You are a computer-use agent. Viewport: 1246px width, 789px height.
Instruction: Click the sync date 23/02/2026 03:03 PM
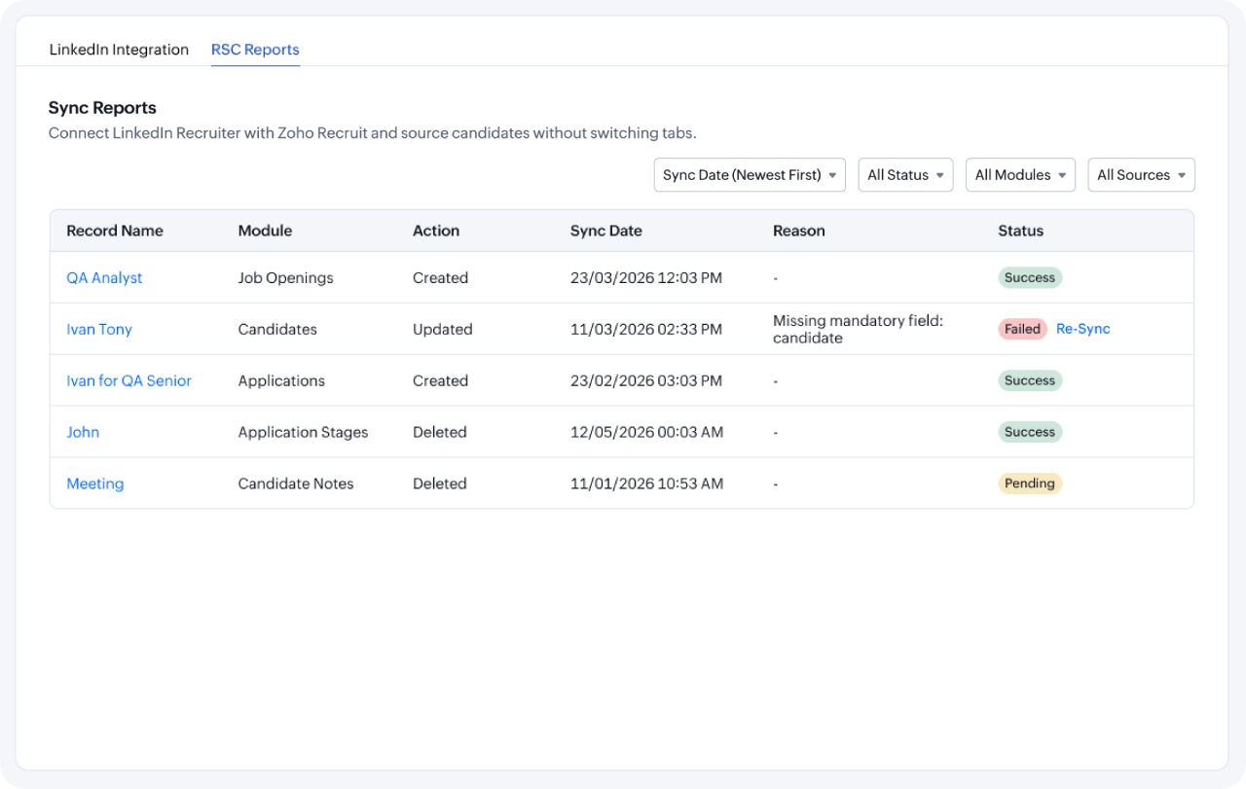646,381
